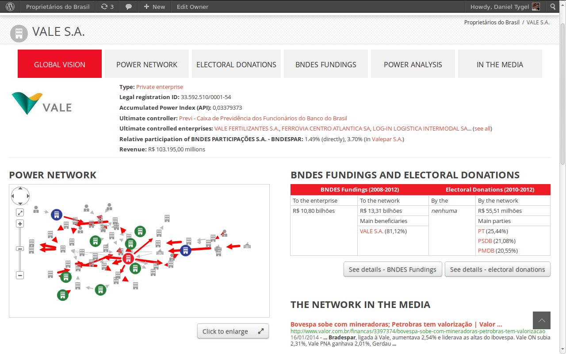Image resolution: width=566 pixels, height=354 pixels.
Task: Open the PMDB party link
Action: 486,251
